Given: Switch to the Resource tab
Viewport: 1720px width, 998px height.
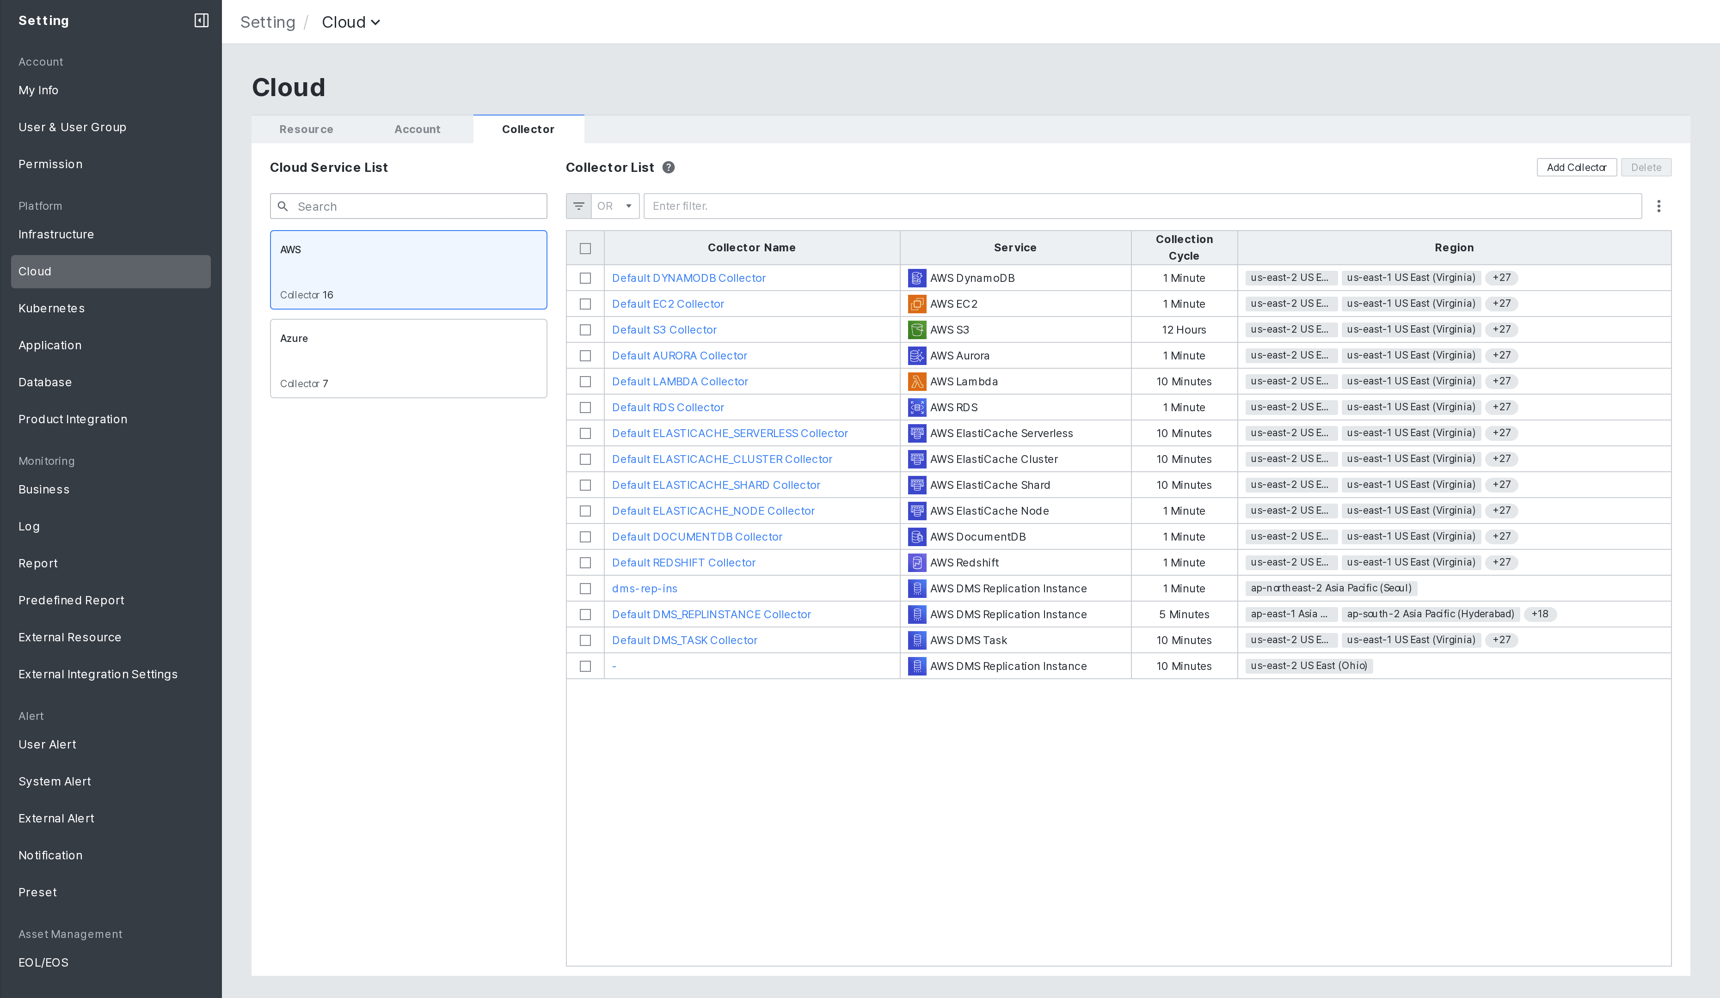Looking at the screenshot, I should (x=307, y=130).
